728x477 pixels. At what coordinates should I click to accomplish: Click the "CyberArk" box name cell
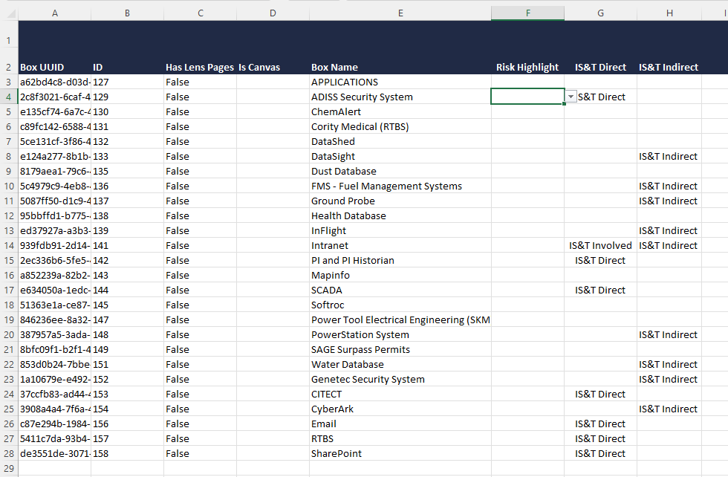(x=332, y=409)
